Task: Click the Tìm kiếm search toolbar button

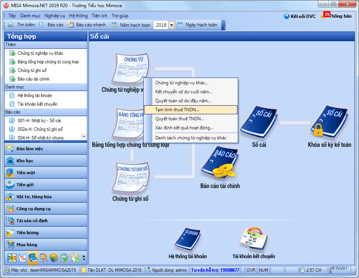Action: tap(21, 25)
